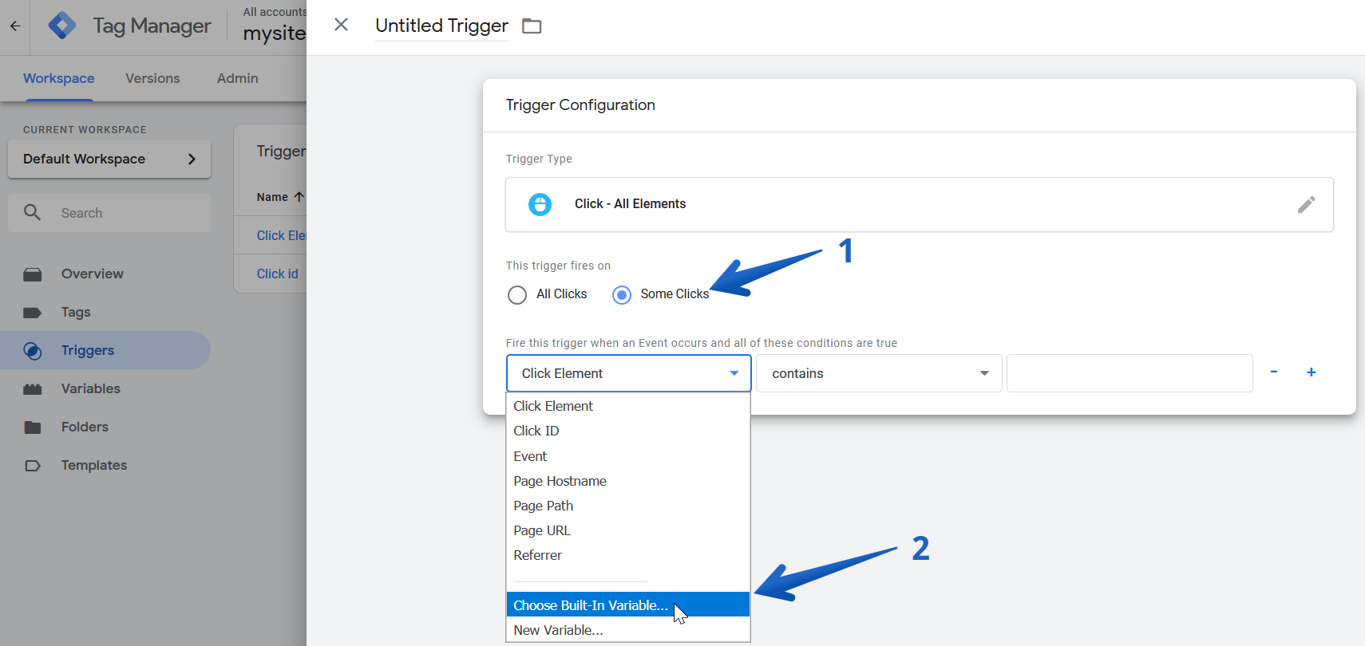Click the pencil edit icon for trigger type

pos(1306,205)
